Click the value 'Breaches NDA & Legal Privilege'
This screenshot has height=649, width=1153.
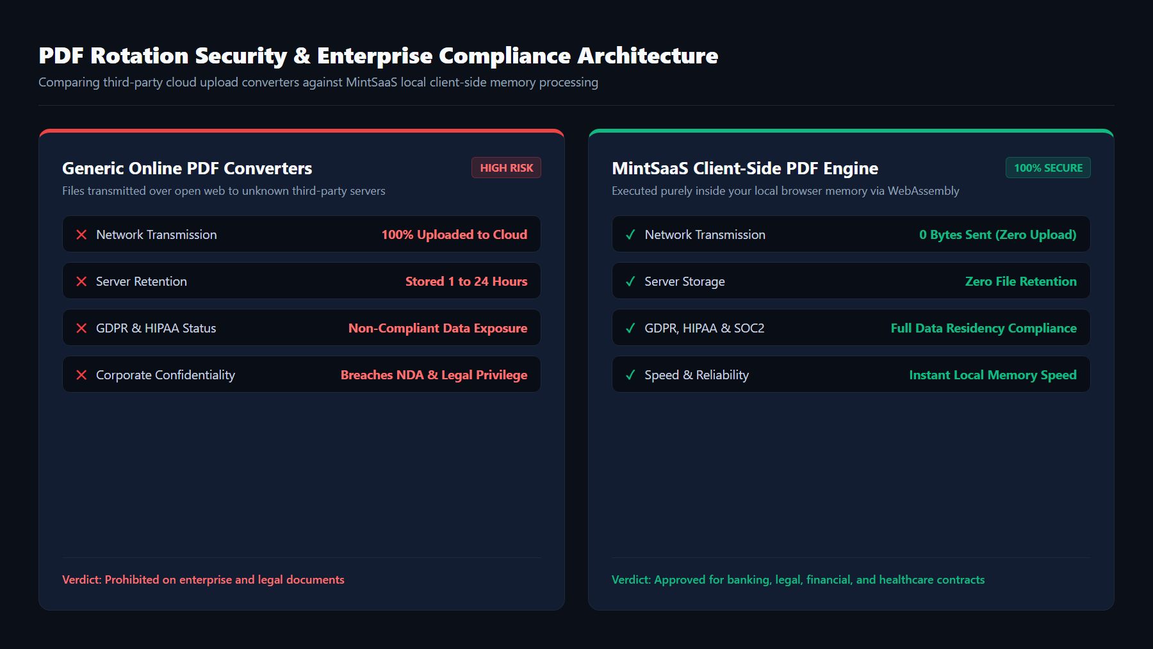[434, 375]
